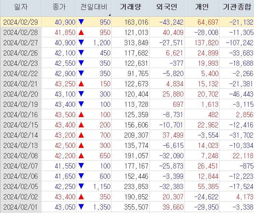
Task: Click the volume value 91,765
Action: click(x=138, y=74)
